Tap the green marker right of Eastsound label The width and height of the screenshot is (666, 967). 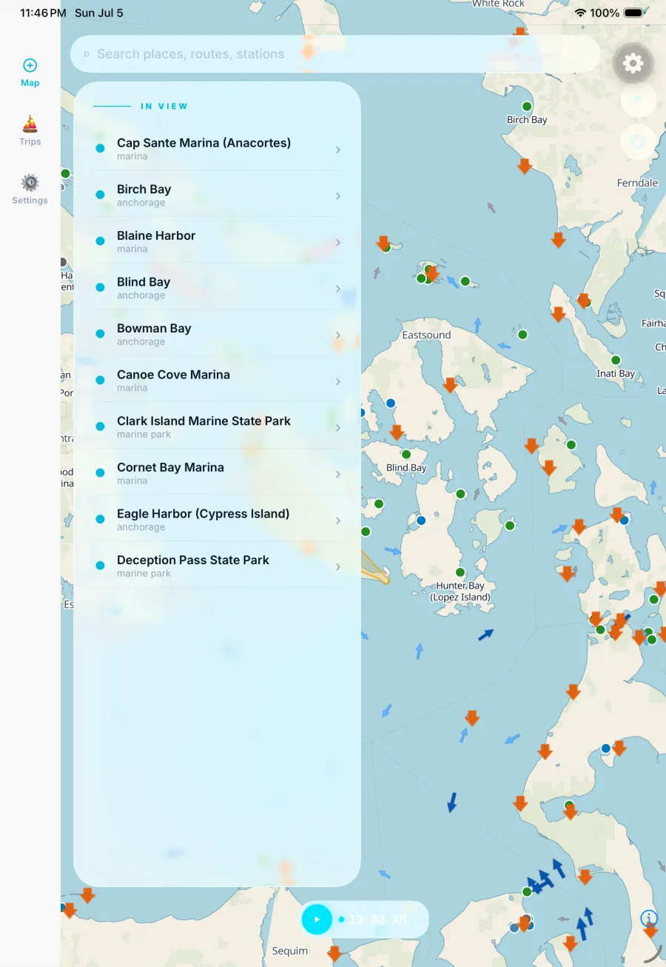click(522, 335)
